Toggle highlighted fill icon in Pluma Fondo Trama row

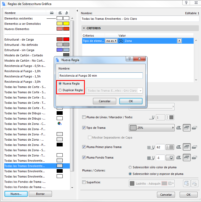[187, 157]
